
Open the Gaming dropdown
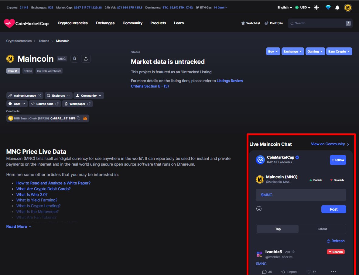tap(315, 52)
